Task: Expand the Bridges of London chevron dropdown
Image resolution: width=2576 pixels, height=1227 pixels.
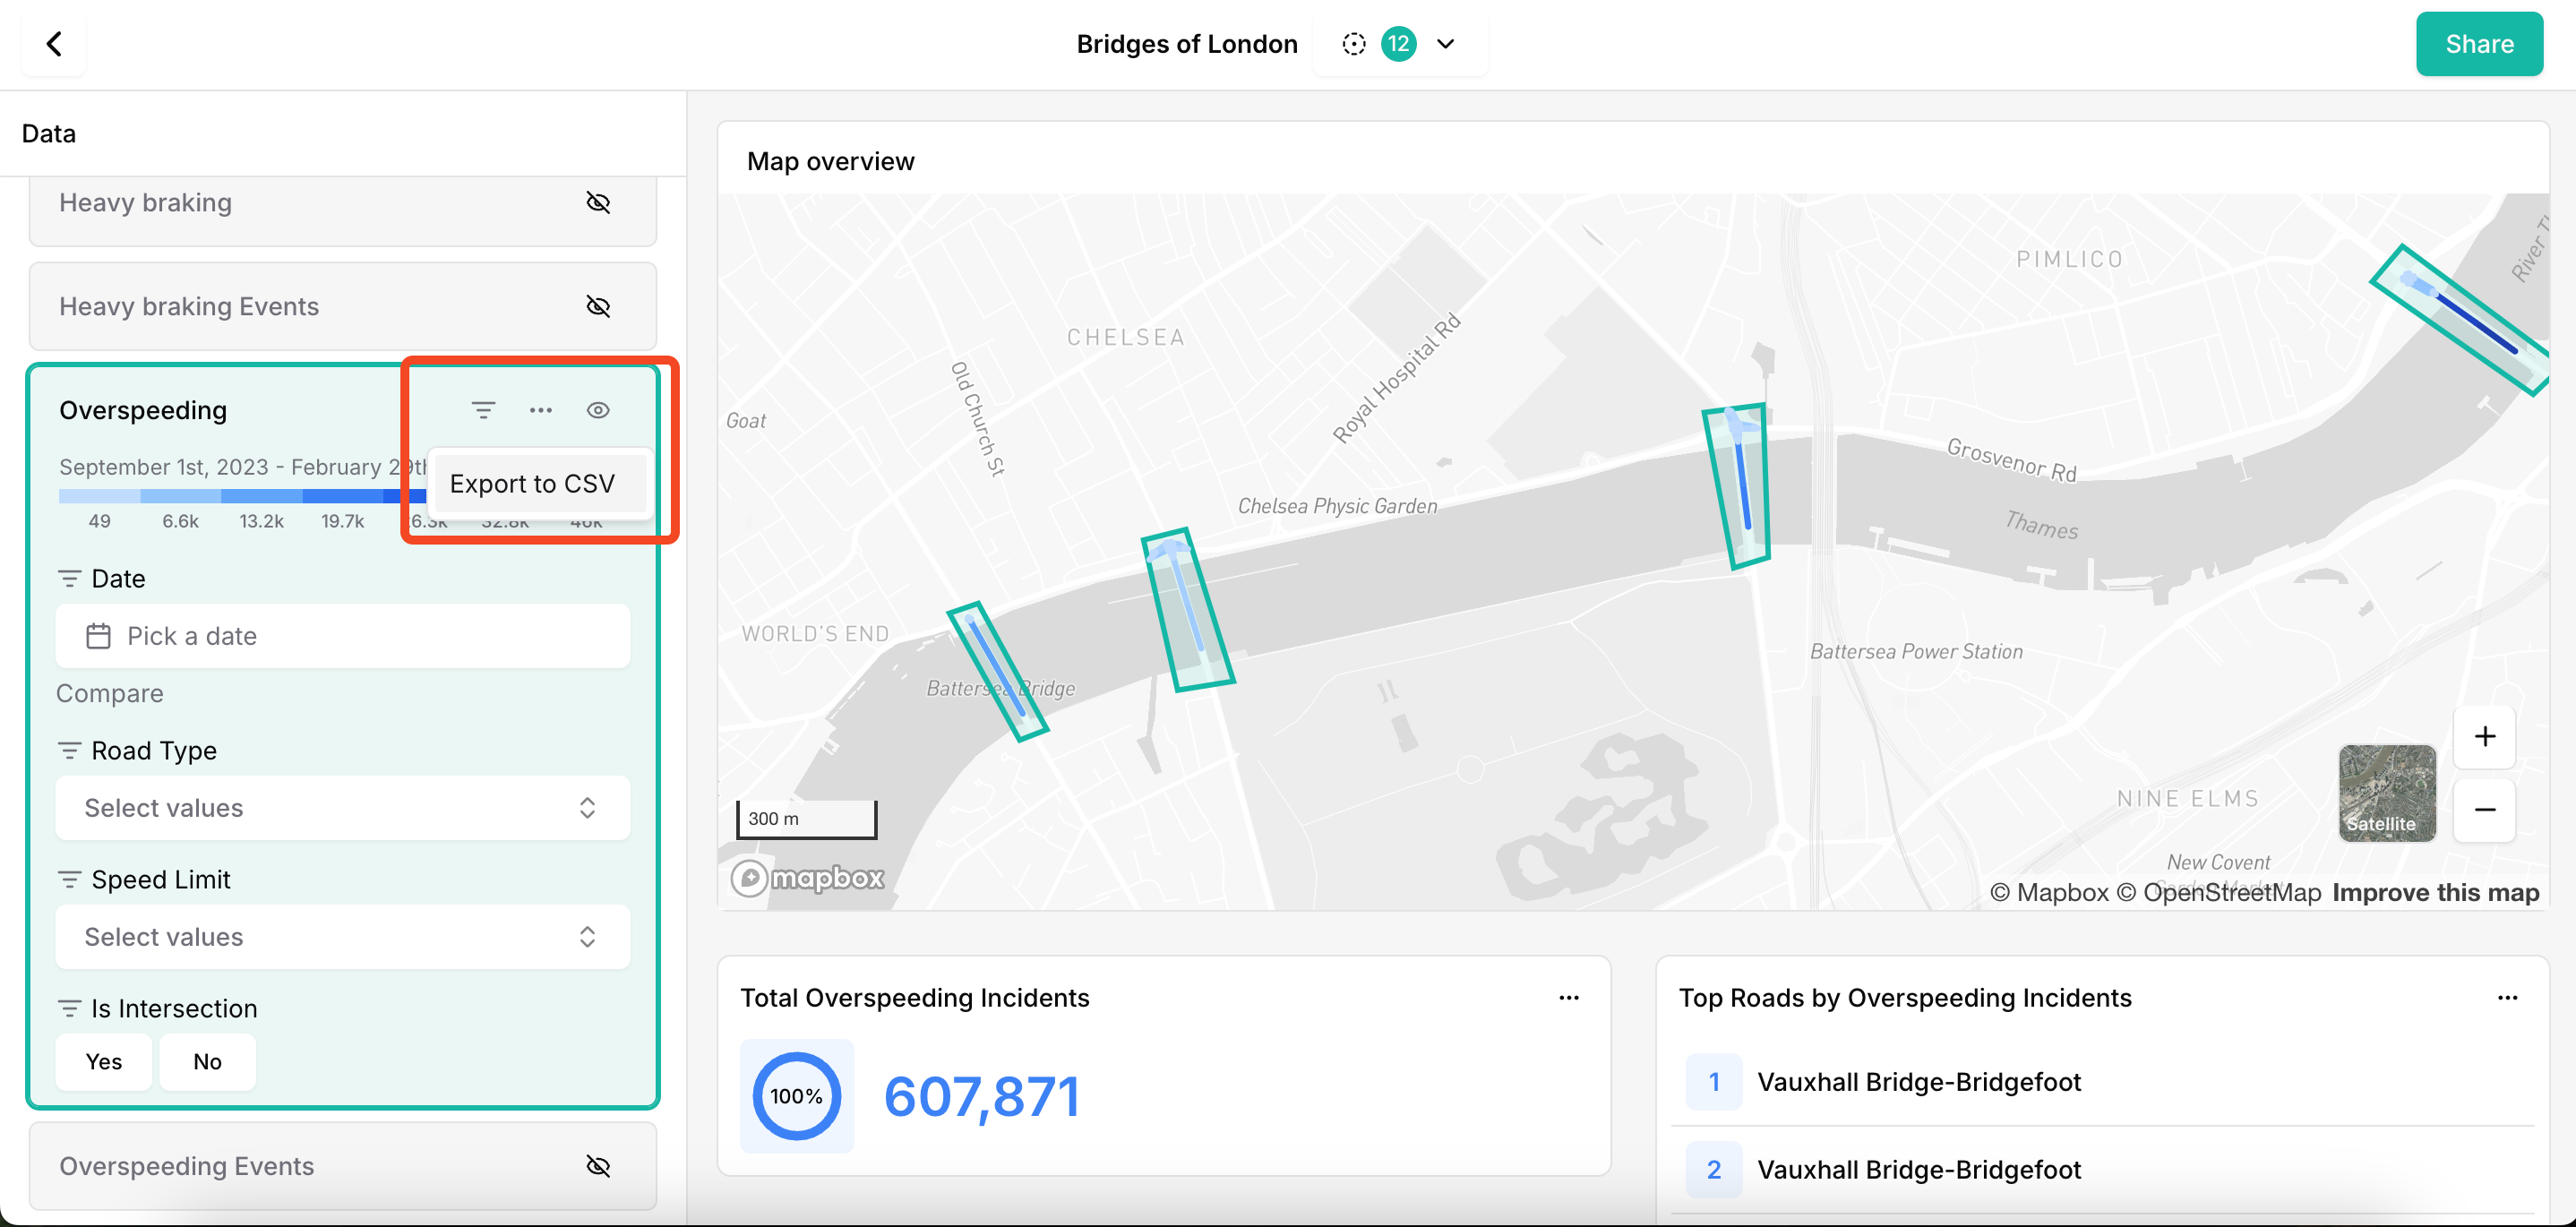Action: point(1445,44)
